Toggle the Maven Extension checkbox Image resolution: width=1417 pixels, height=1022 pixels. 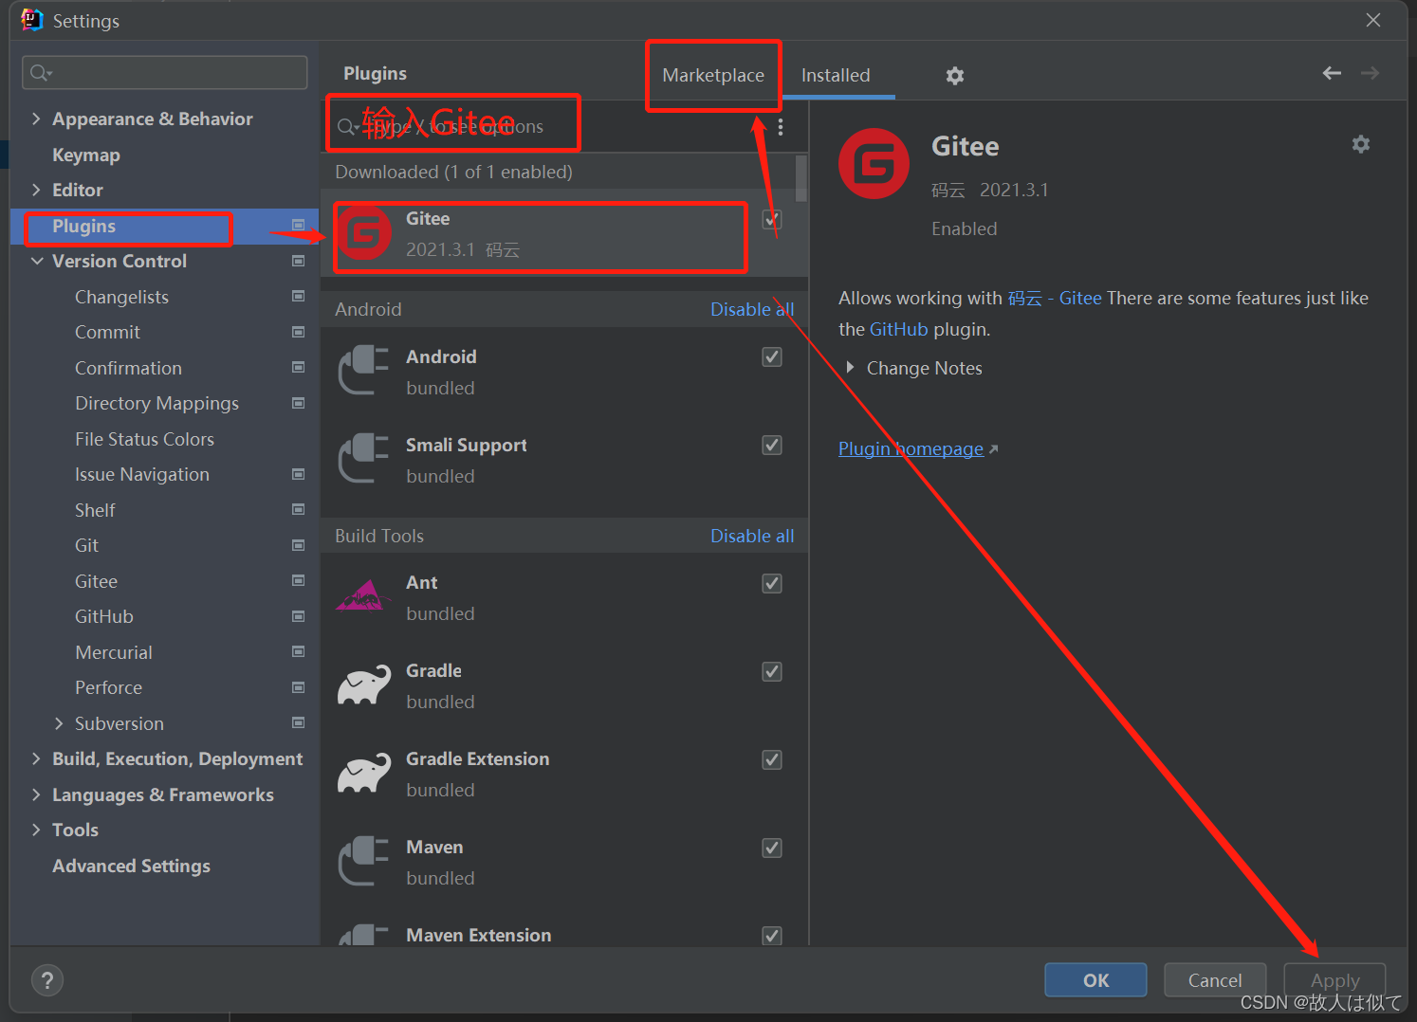[x=772, y=936]
